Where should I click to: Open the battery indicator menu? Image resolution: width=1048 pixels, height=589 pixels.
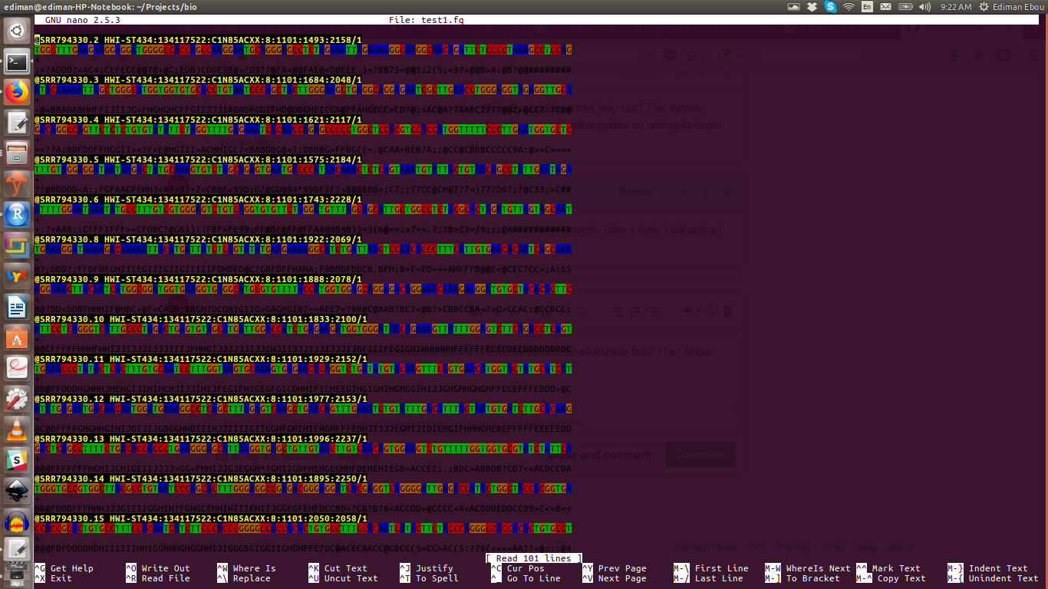[905, 7]
